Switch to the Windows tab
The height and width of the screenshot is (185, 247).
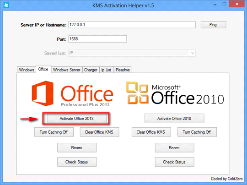pyautogui.click(x=27, y=70)
